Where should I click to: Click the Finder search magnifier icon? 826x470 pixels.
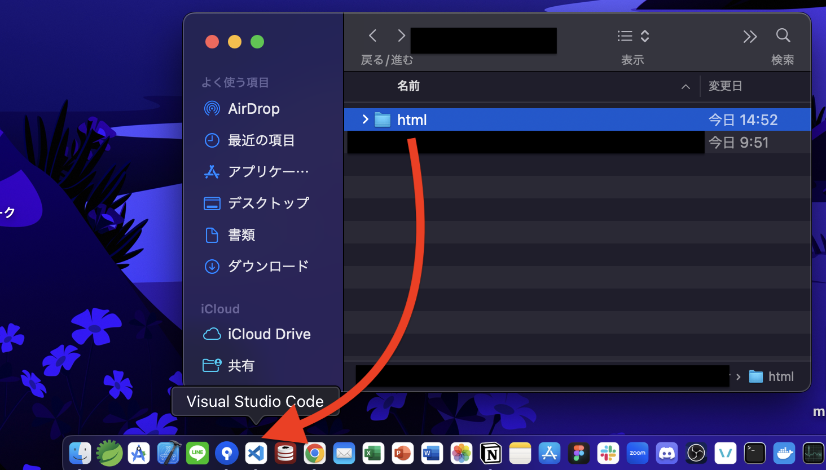(x=783, y=35)
